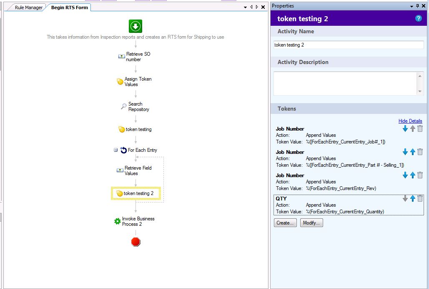The height and width of the screenshot is (289, 429).
Task: Select the Retrieve SO number activity
Action: 135,57
